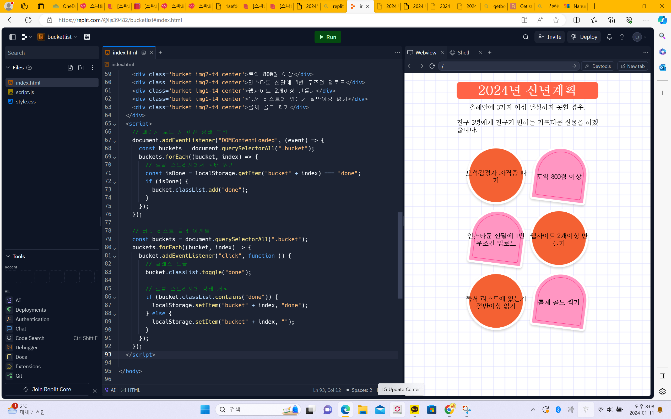Focus the file Search field

click(52, 53)
